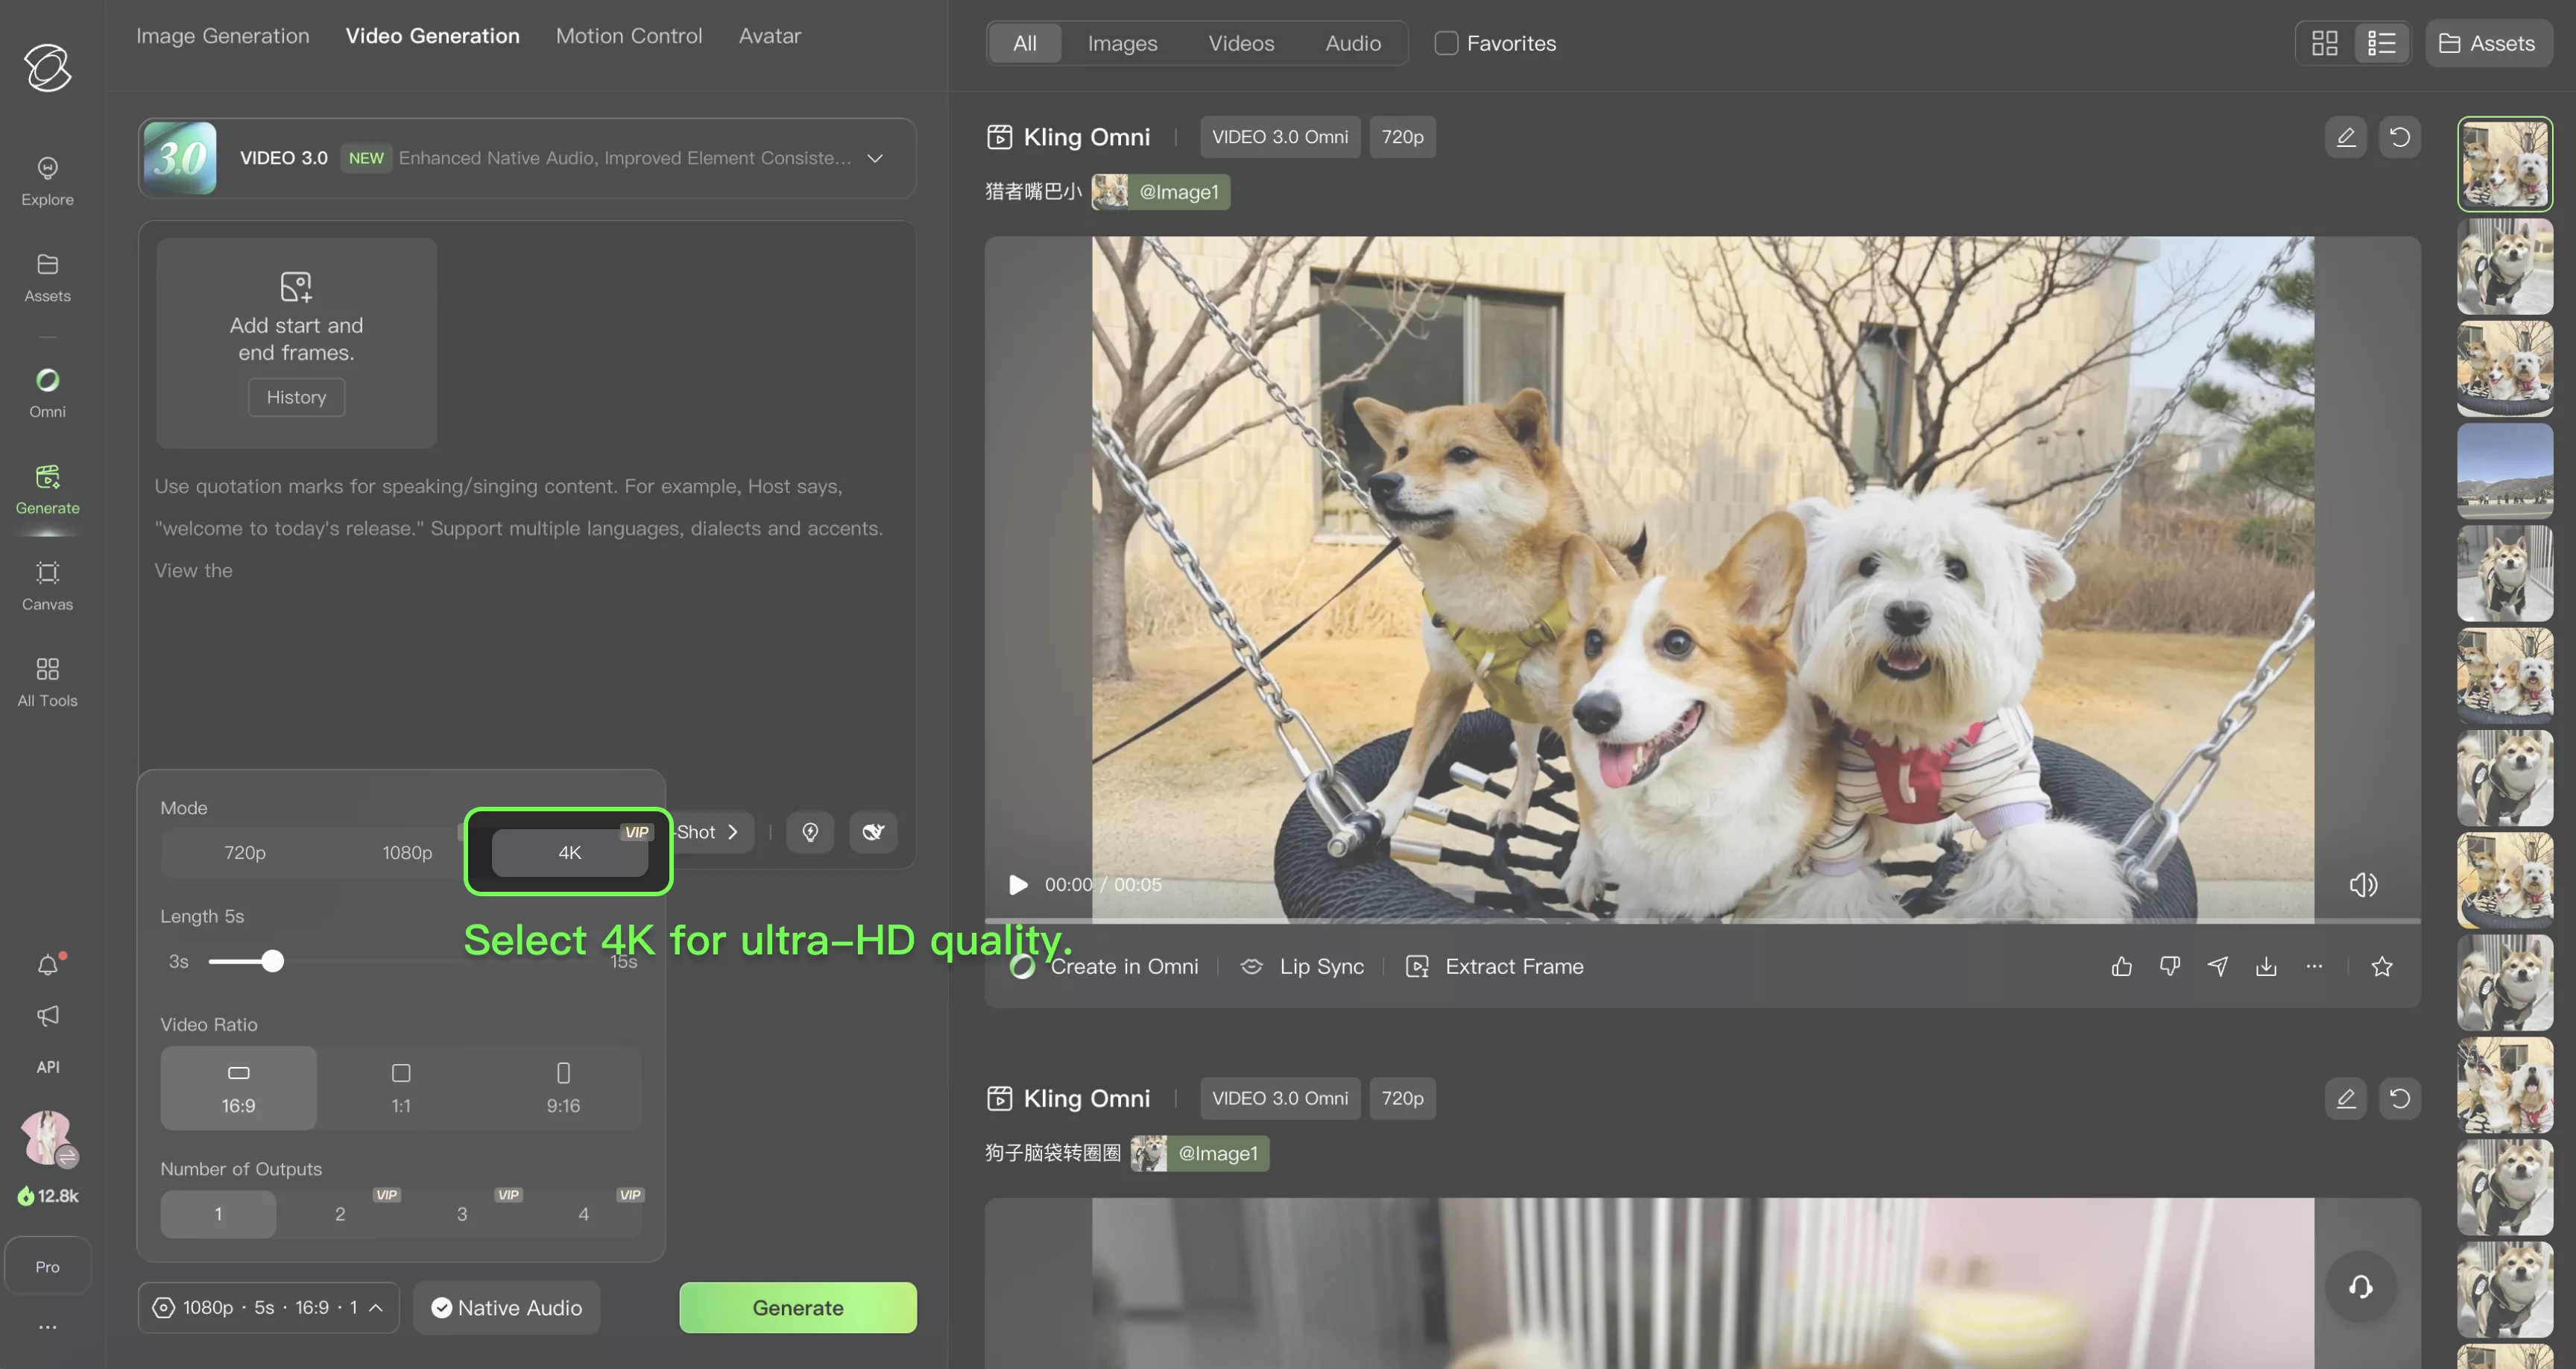
Task: Open the Video Generation tab
Action: pos(433,36)
